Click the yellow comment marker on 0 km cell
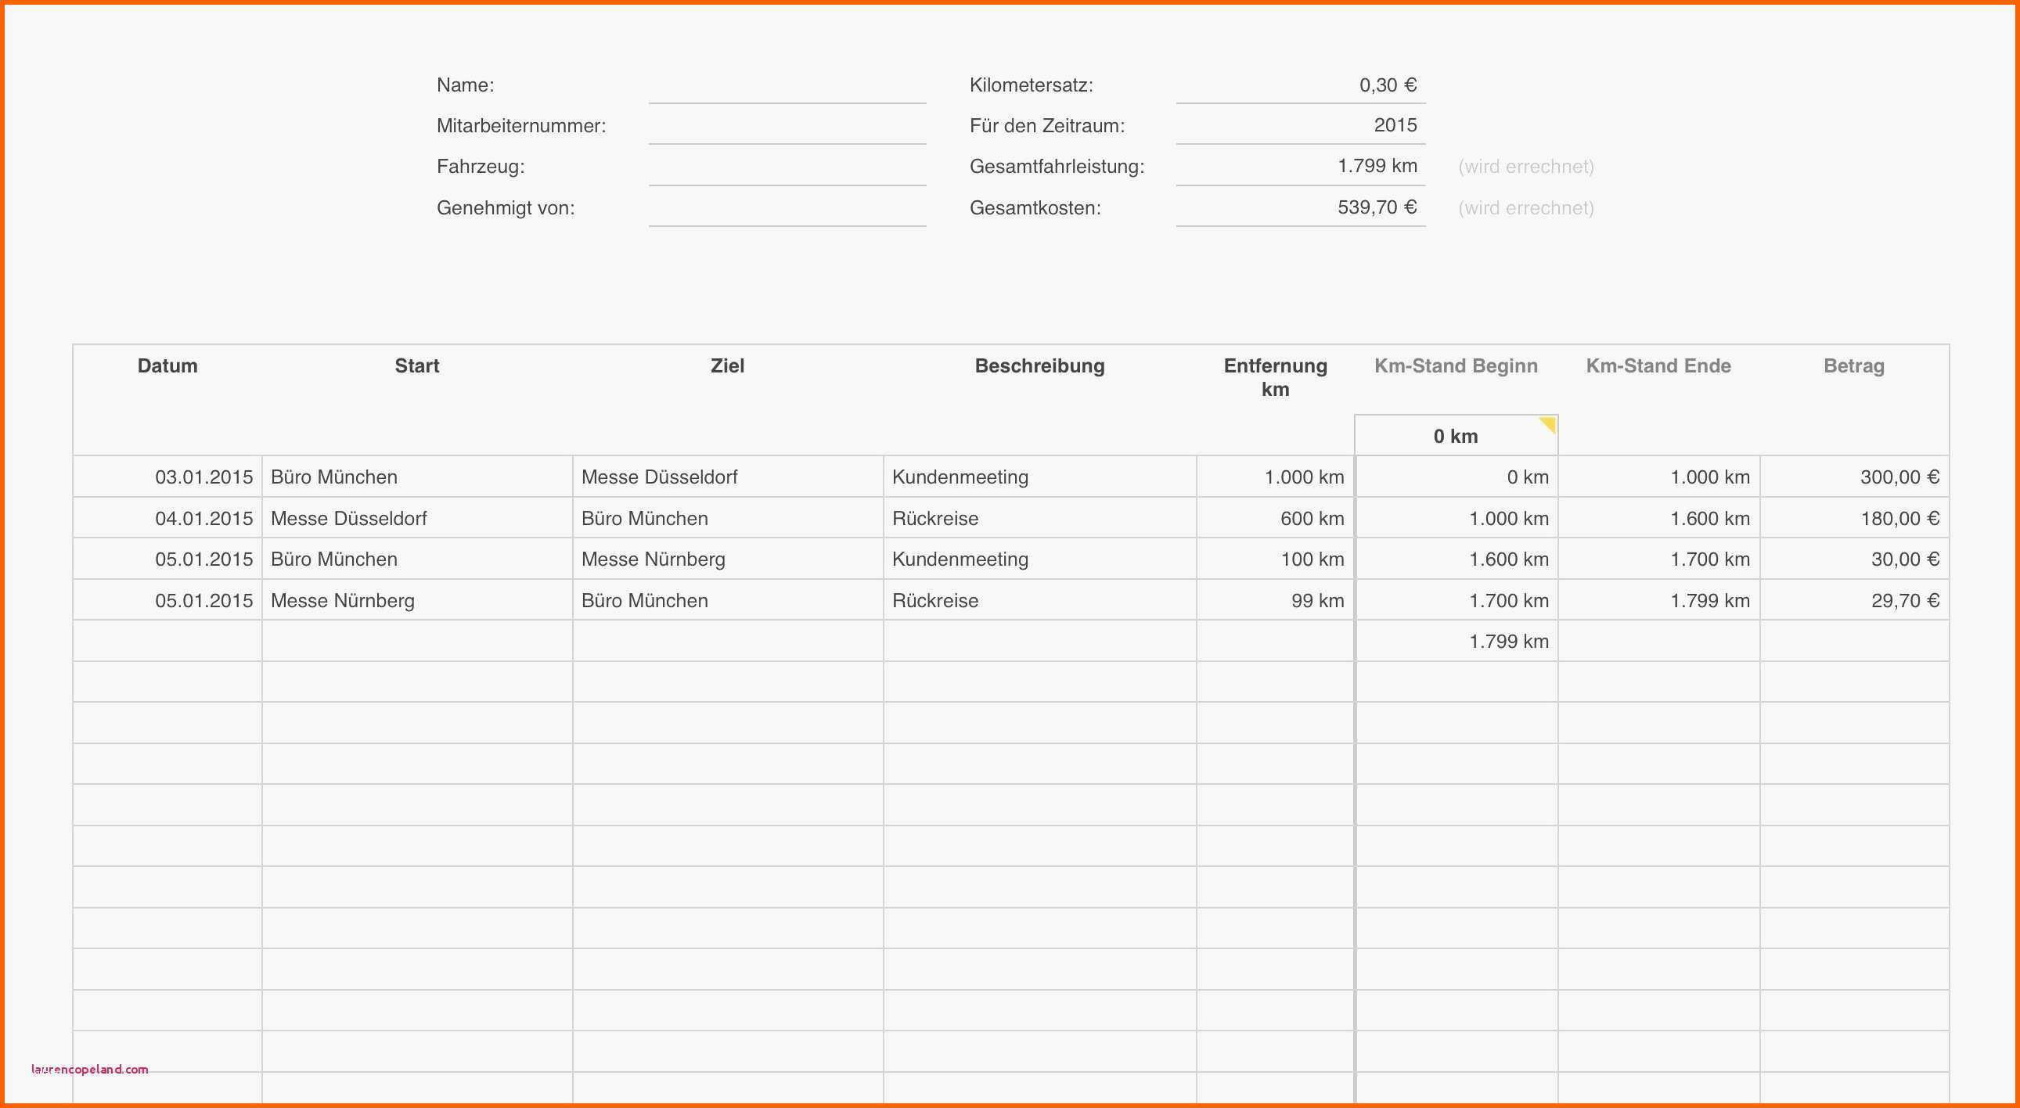This screenshot has height=1108, width=2020. [1547, 424]
